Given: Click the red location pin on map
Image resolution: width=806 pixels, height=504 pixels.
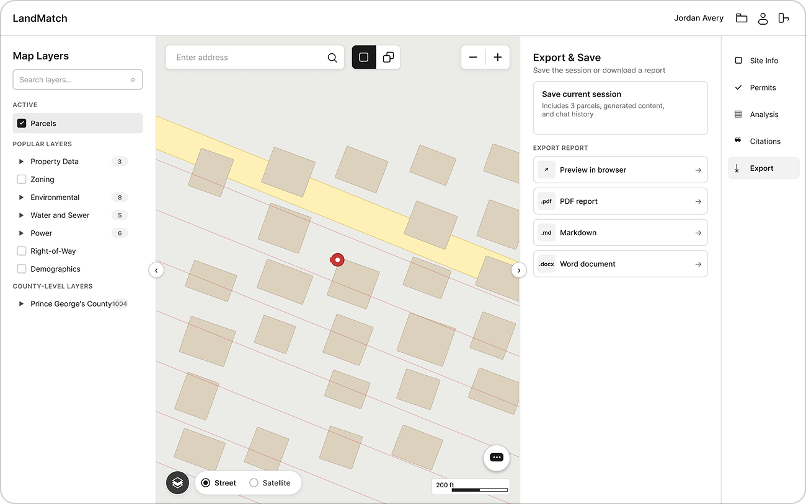Looking at the screenshot, I should click(x=337, y=260).
